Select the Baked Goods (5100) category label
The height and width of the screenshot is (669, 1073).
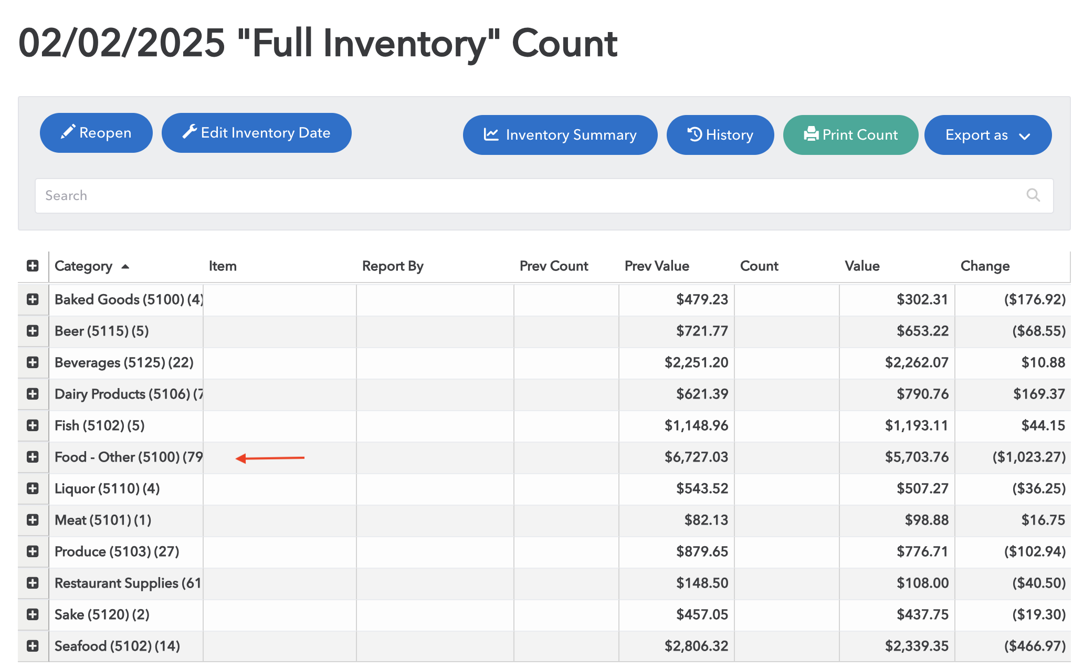129,299
